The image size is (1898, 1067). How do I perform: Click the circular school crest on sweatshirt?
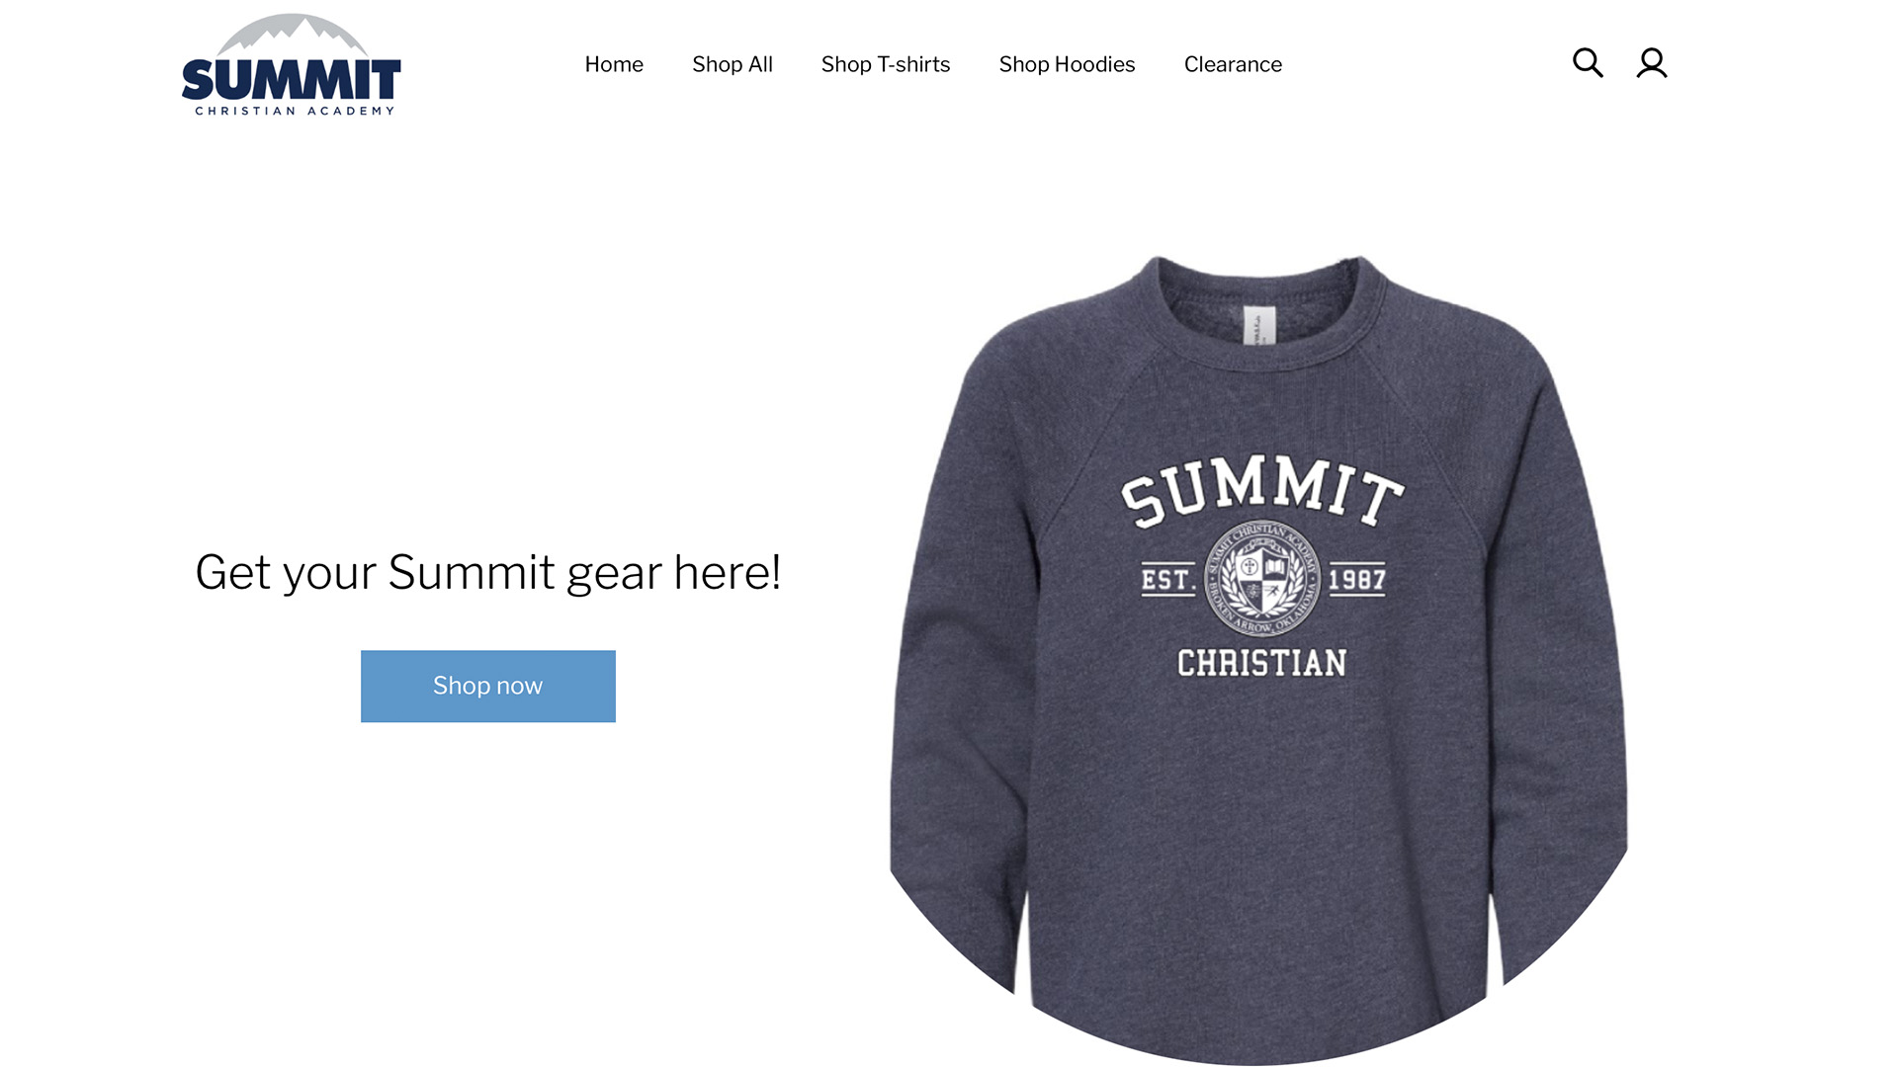pyautogui.click(x=1262, y=579)
